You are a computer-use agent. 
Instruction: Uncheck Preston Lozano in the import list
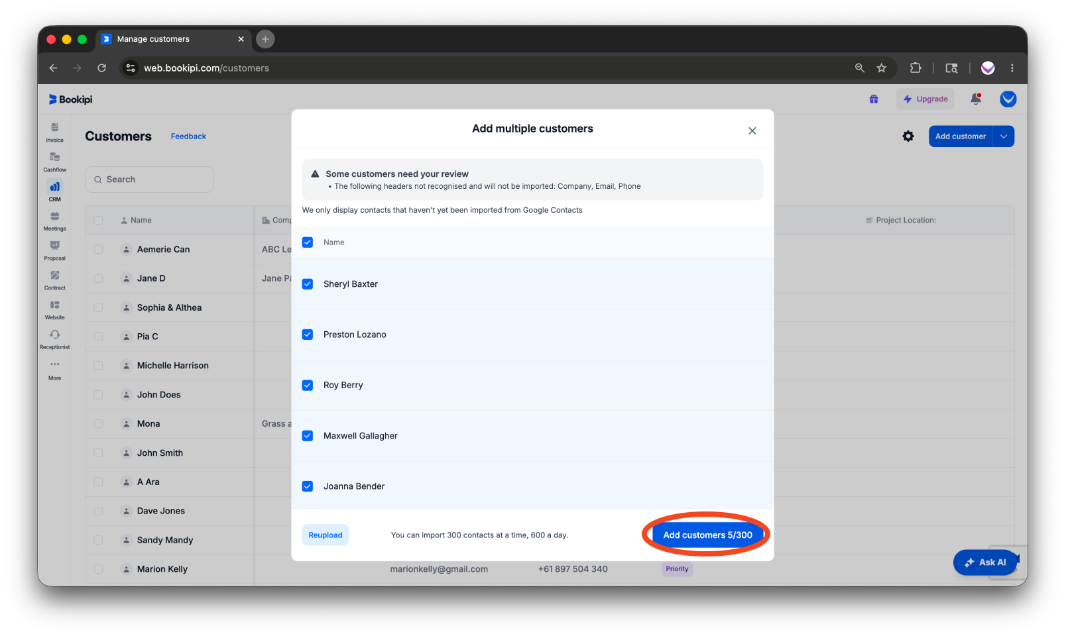308,335
